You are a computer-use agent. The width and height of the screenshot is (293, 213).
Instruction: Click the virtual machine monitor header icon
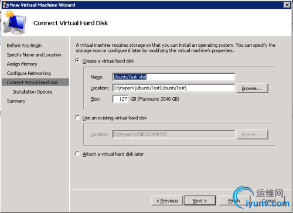coord(15,23)
